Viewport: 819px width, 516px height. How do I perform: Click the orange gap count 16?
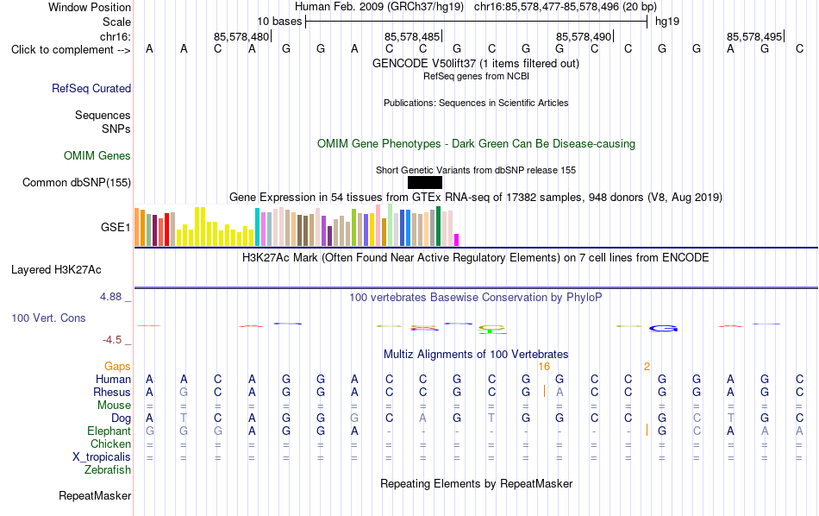[x=544, y=367]
